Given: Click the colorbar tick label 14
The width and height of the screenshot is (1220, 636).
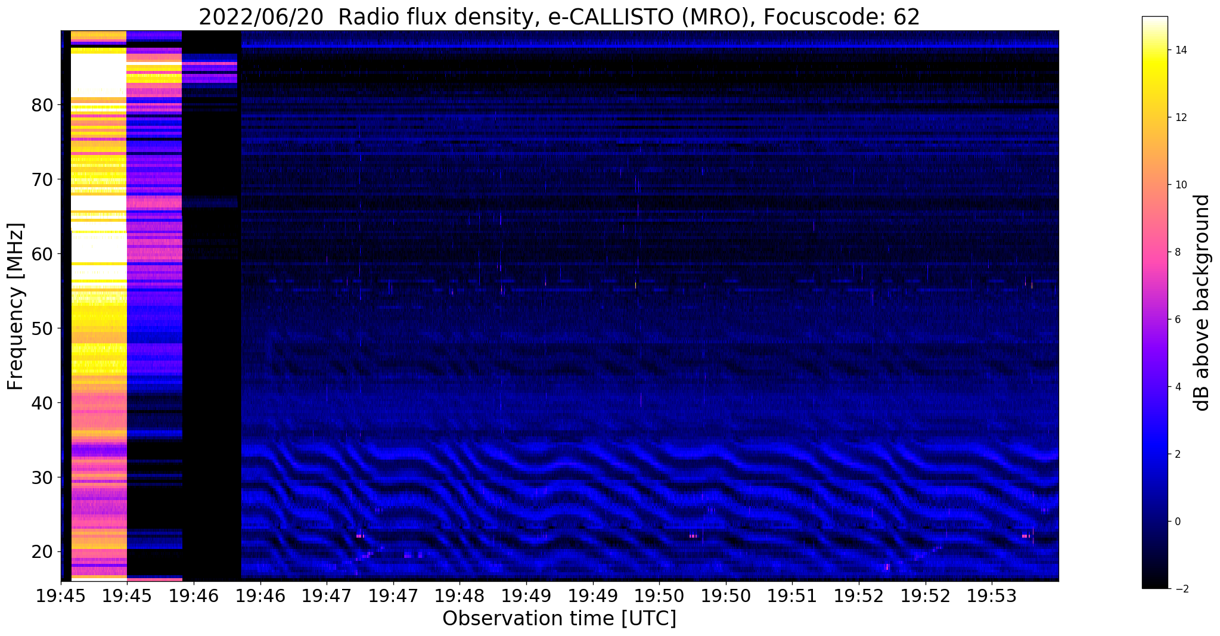Looking at the screenshot, I should (1180, 51).
